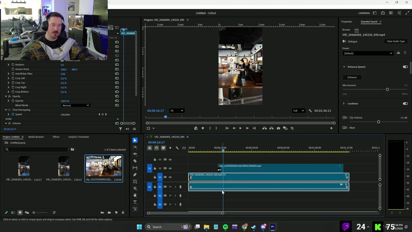Open the Blend Mode Normal dropdown
The height and width of the screenshot is (232, 412).
pyautogui.click(x=76, y=105)
